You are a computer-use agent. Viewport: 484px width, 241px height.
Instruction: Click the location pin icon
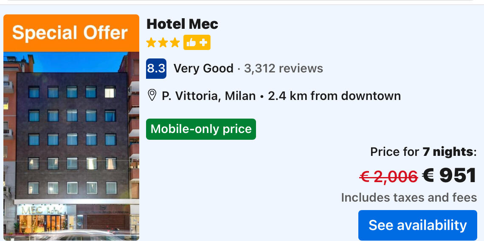(x=152, y=95)
